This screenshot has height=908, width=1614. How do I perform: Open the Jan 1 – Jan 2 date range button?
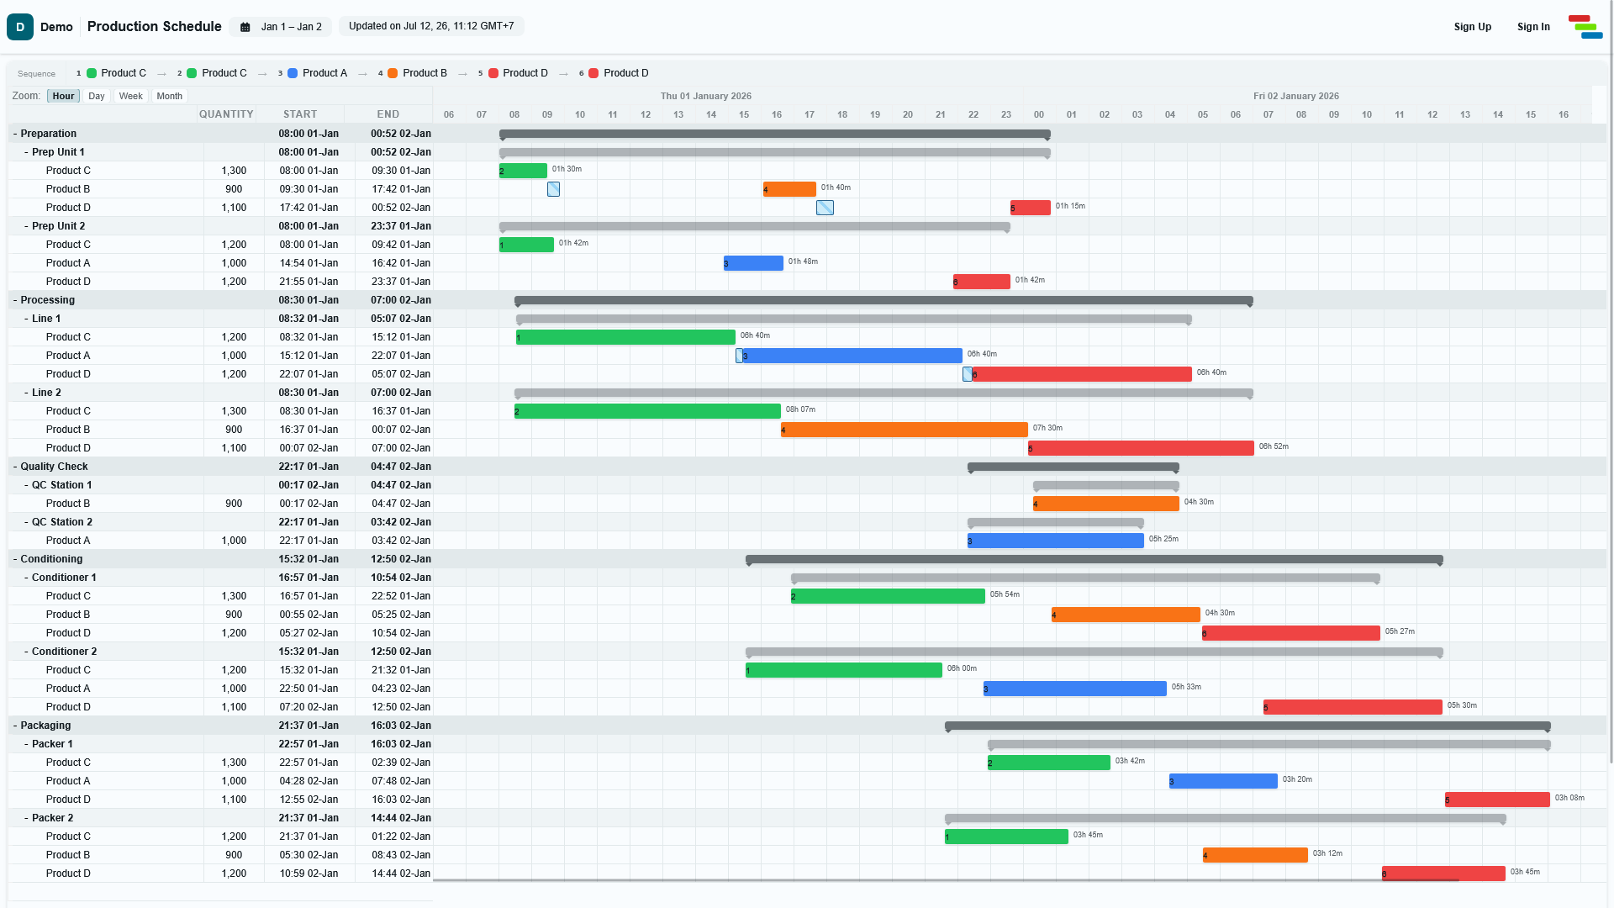(281, 27)
